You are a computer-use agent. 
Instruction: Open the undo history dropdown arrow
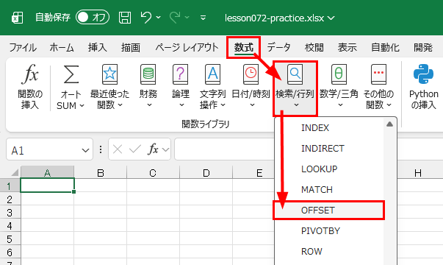tap(158, 18)
